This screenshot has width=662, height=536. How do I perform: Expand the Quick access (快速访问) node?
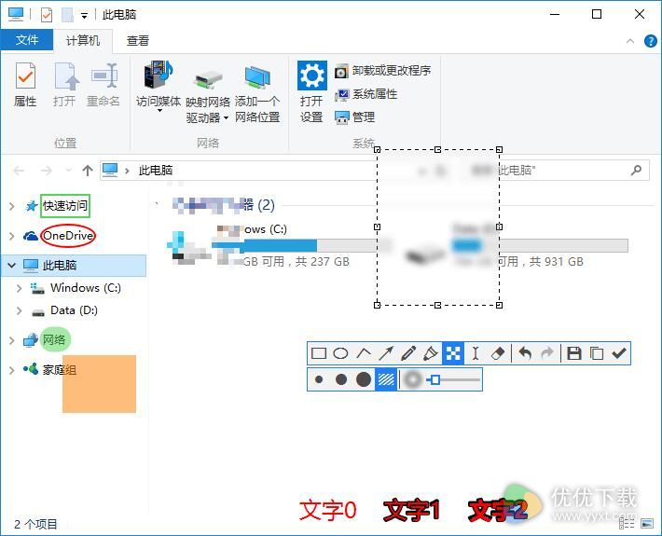click(x=12, y=206)
